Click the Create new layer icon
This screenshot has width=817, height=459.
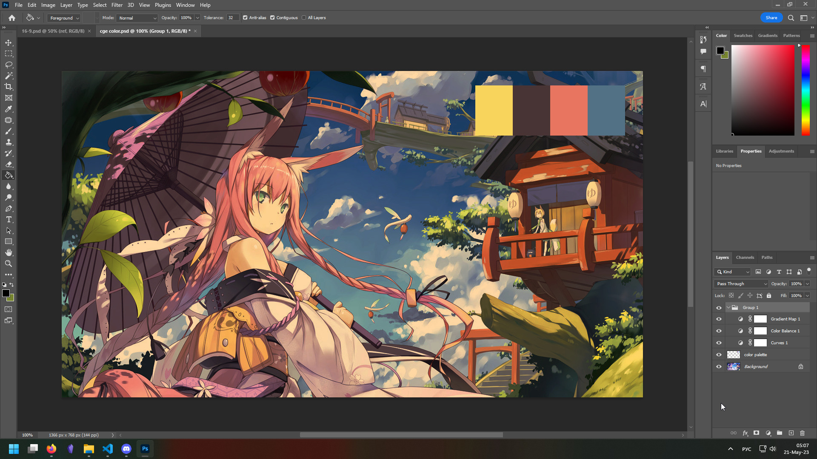[x=791, y=433]
